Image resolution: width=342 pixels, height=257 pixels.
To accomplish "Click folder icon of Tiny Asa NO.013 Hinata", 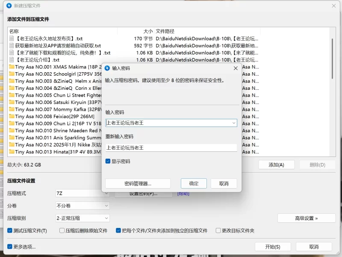I will (x=12, y=152).
